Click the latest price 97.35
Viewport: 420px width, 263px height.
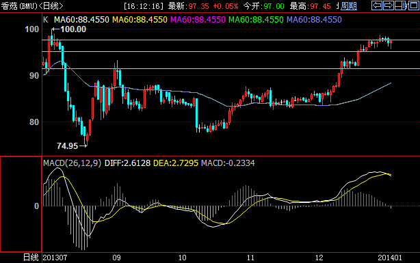click(x=198, y=6)
